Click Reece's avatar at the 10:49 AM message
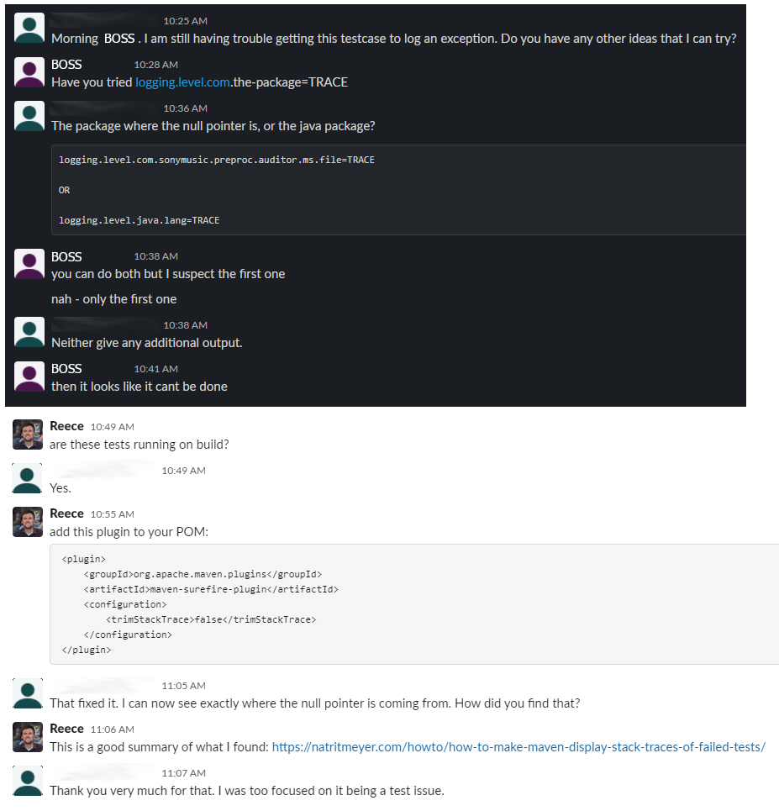Screen dimensions: 779x811 [x=28, y=434]
